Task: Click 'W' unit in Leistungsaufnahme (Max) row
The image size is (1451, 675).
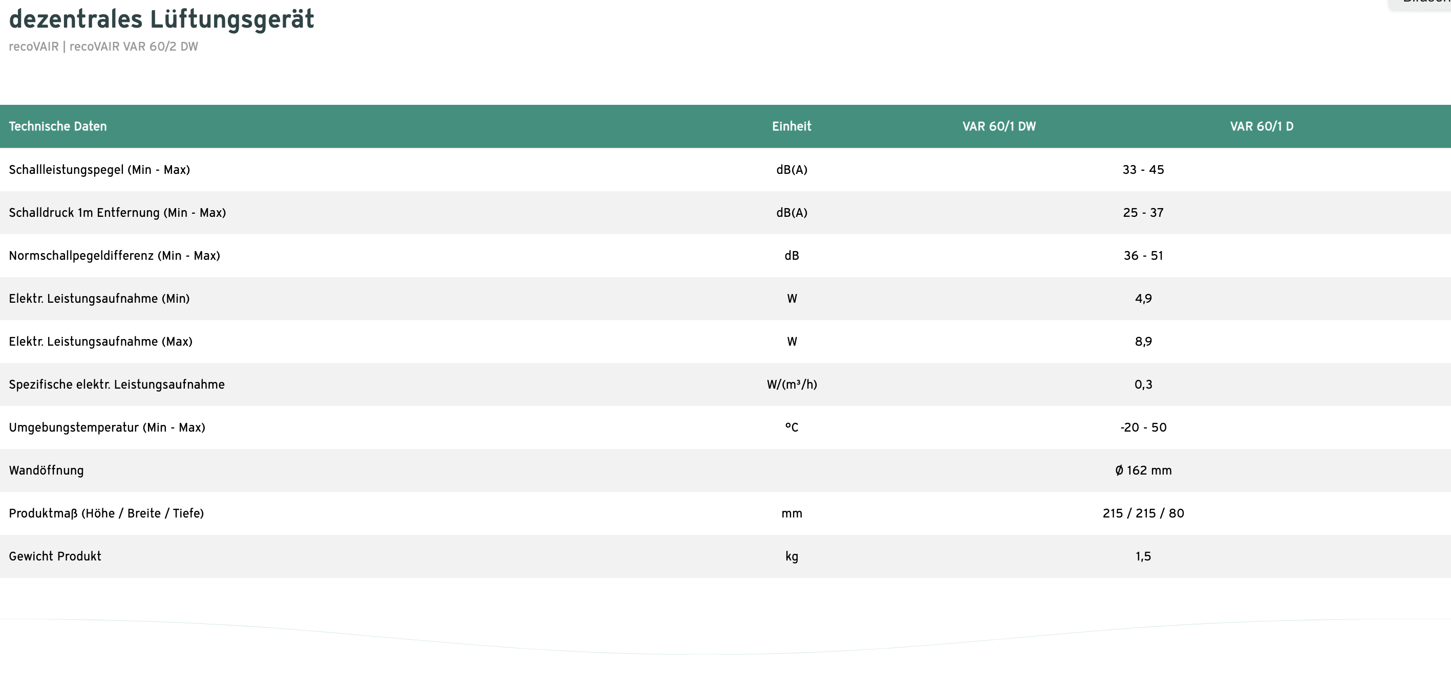Action: pos(792,342)
